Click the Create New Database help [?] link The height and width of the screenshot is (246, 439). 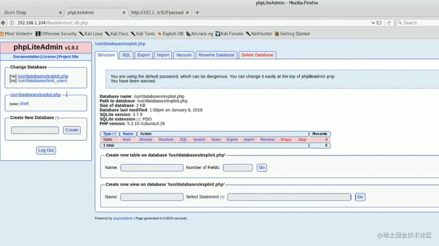57,118
